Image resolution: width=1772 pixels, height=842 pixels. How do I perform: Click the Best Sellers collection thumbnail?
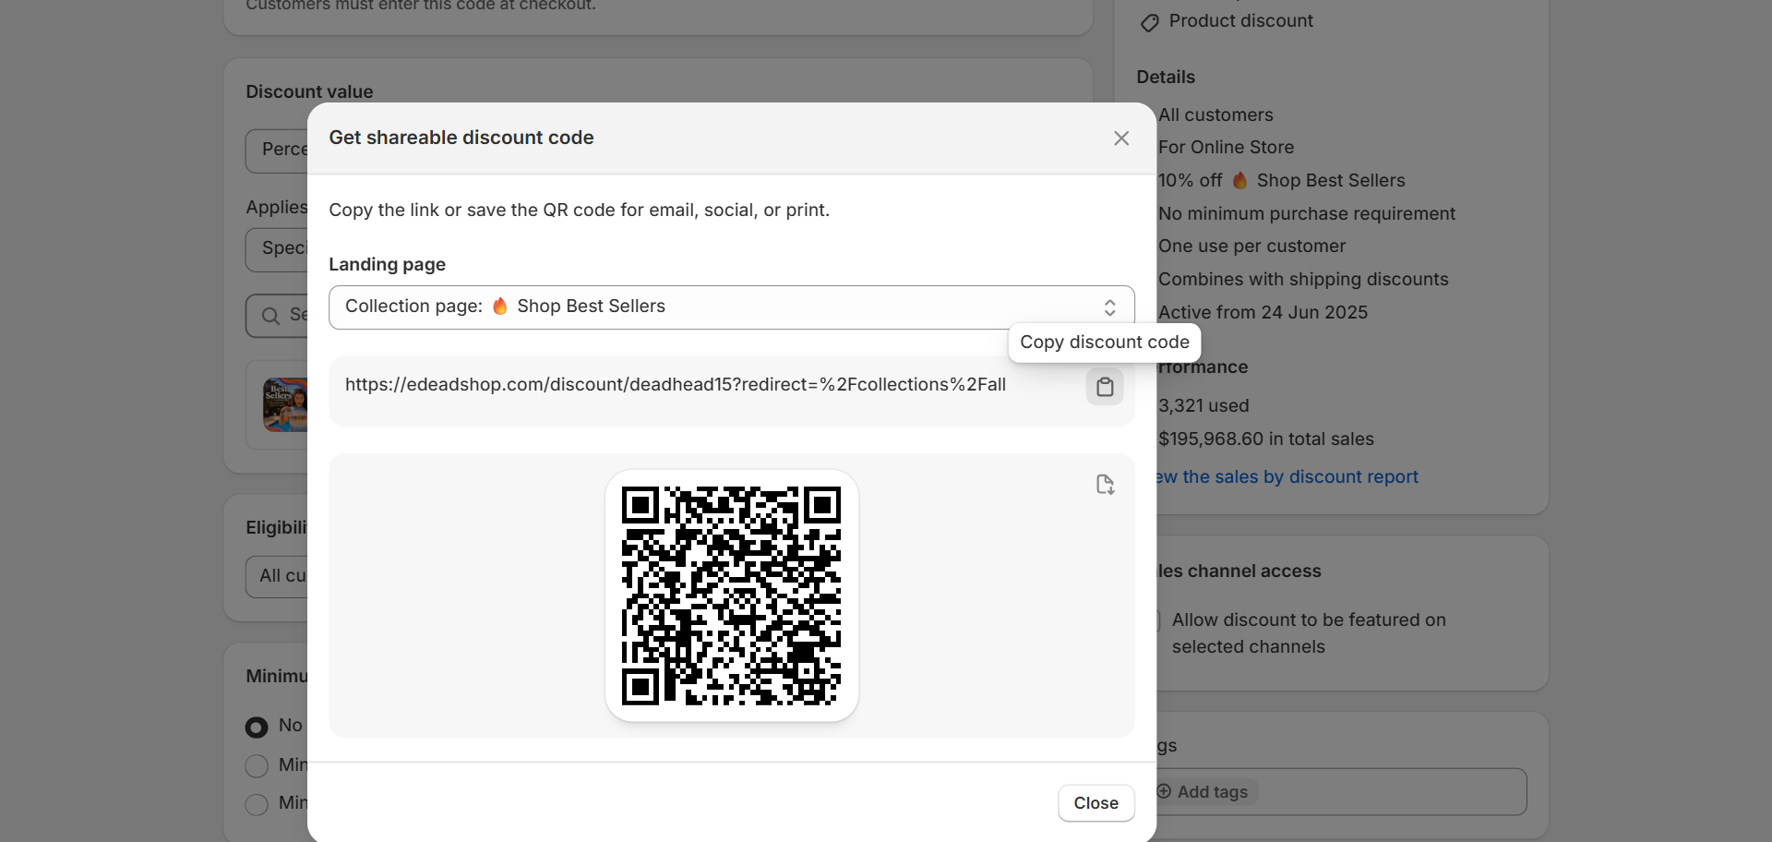click(285, 405)
